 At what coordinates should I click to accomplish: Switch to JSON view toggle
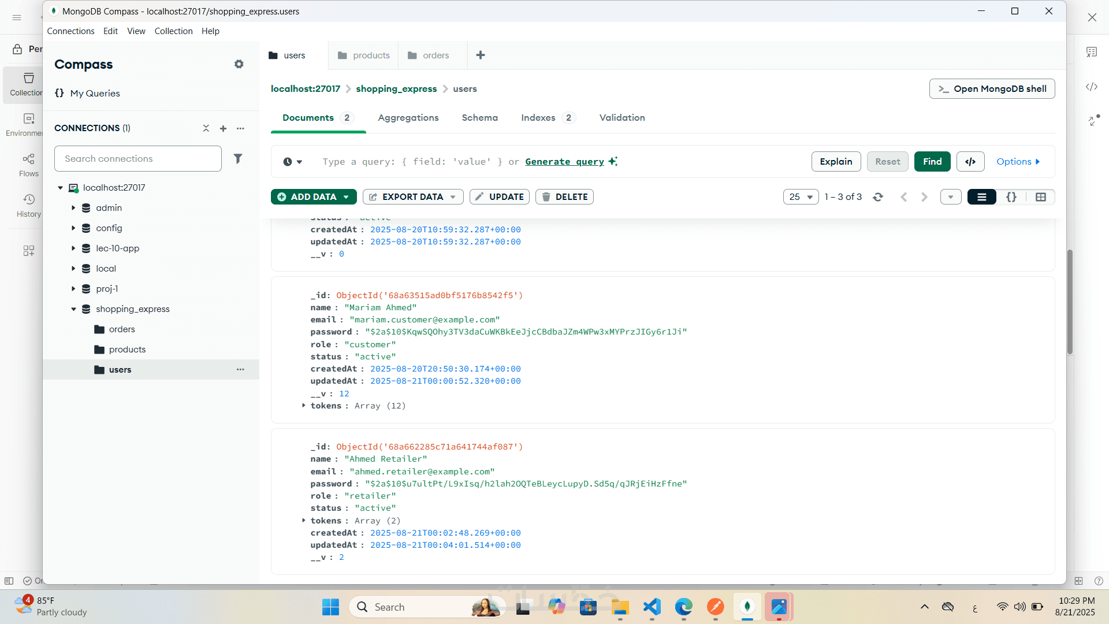click(x=1011, y=197)
